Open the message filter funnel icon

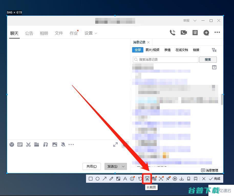tap(214, 50)
